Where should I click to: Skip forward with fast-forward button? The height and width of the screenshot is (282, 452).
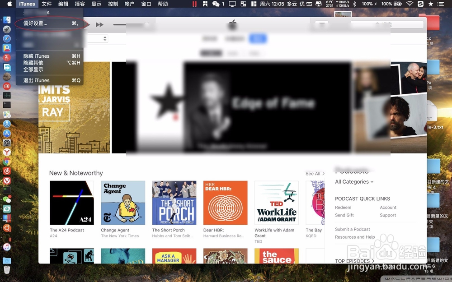(x=100, y=25)
